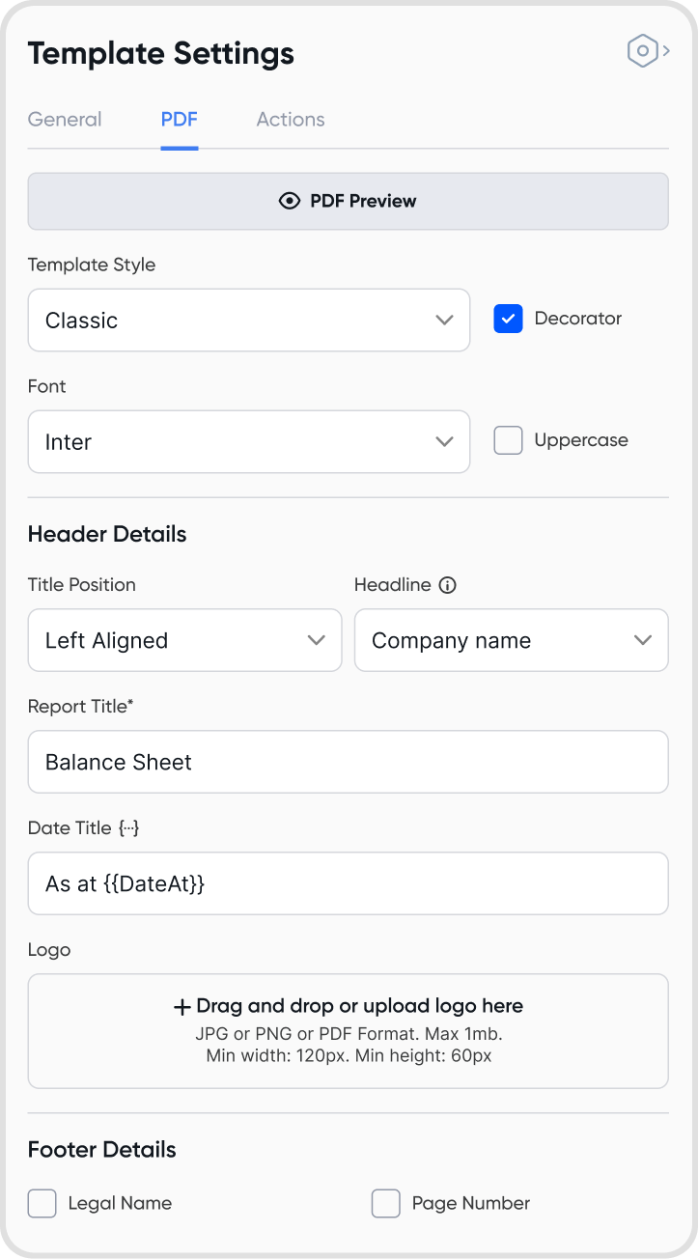This screenshot has height=1259, width=698.
Task: Open the Template Style dropdown
Action: (248, 321)
